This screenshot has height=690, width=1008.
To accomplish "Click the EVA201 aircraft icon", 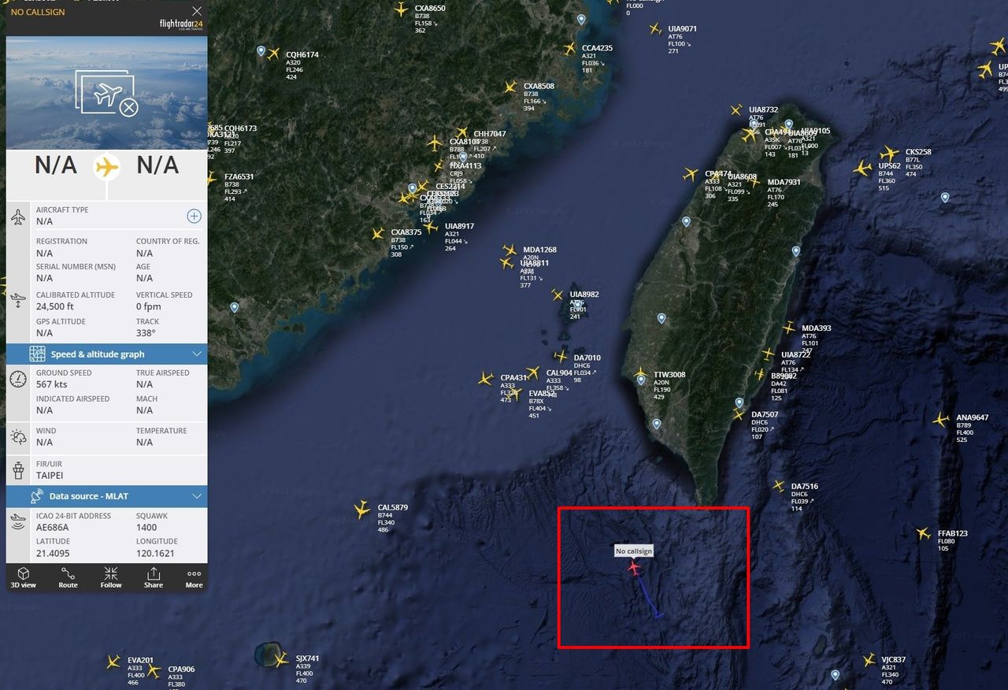I will [x=113, y=662].
